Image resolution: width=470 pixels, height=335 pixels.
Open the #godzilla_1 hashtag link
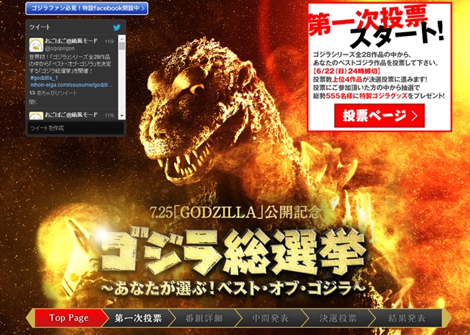coord(44,78)
